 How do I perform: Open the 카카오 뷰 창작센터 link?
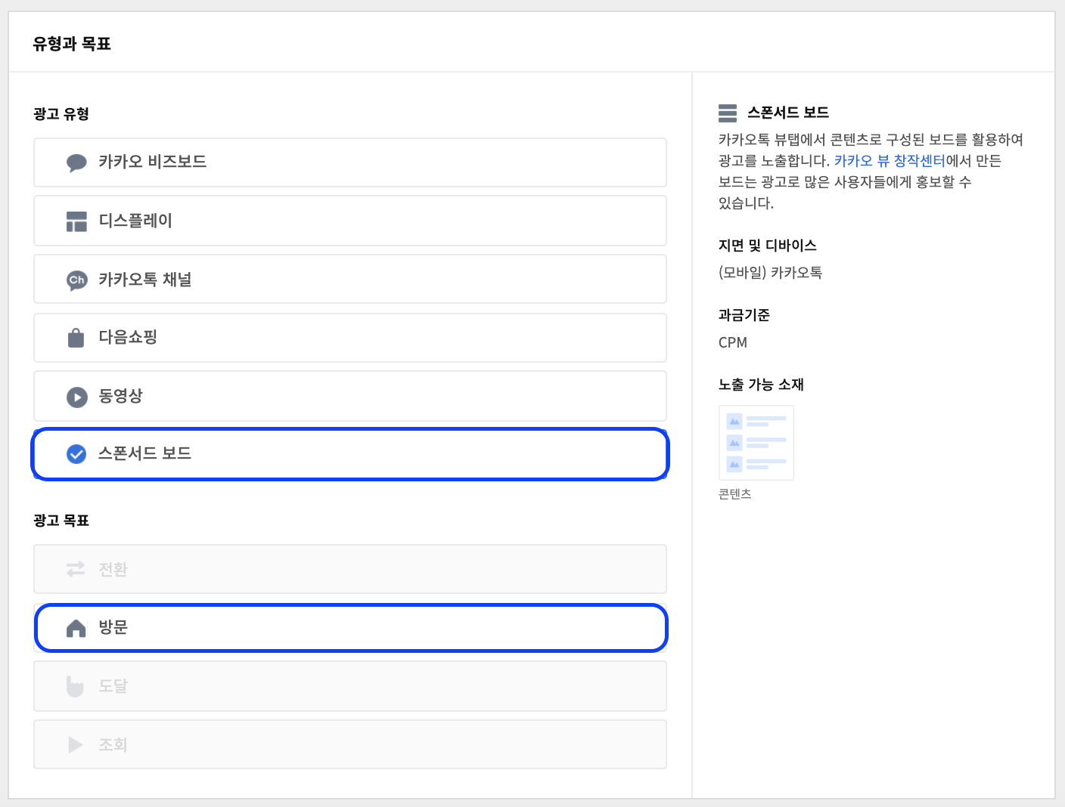click(x=890, y=161)
